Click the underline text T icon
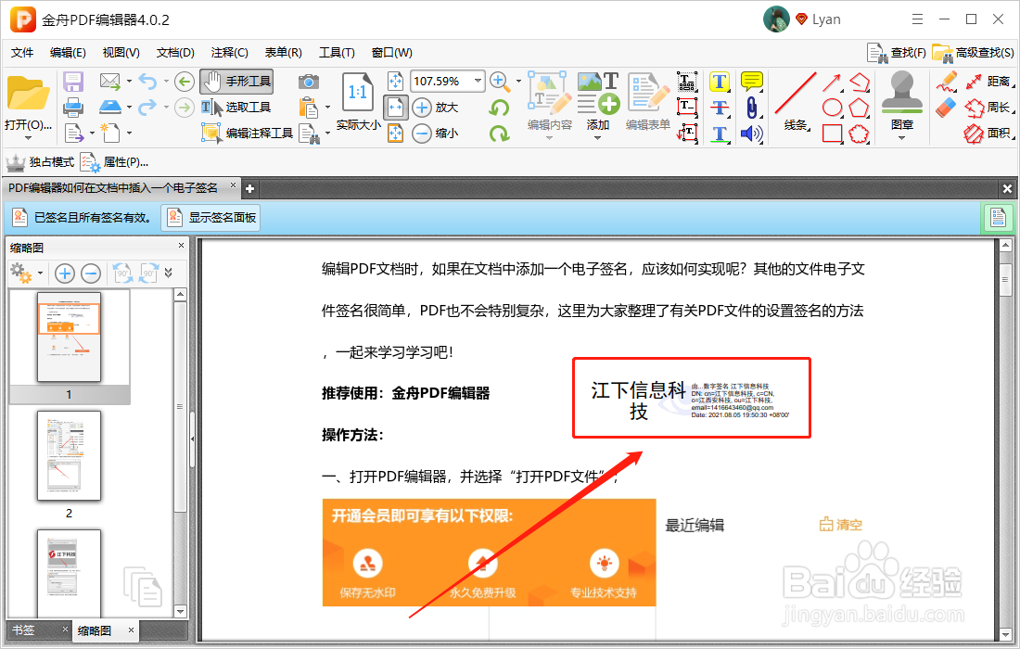Screen dimensions: 1020x649 click(x=719, y=134)
